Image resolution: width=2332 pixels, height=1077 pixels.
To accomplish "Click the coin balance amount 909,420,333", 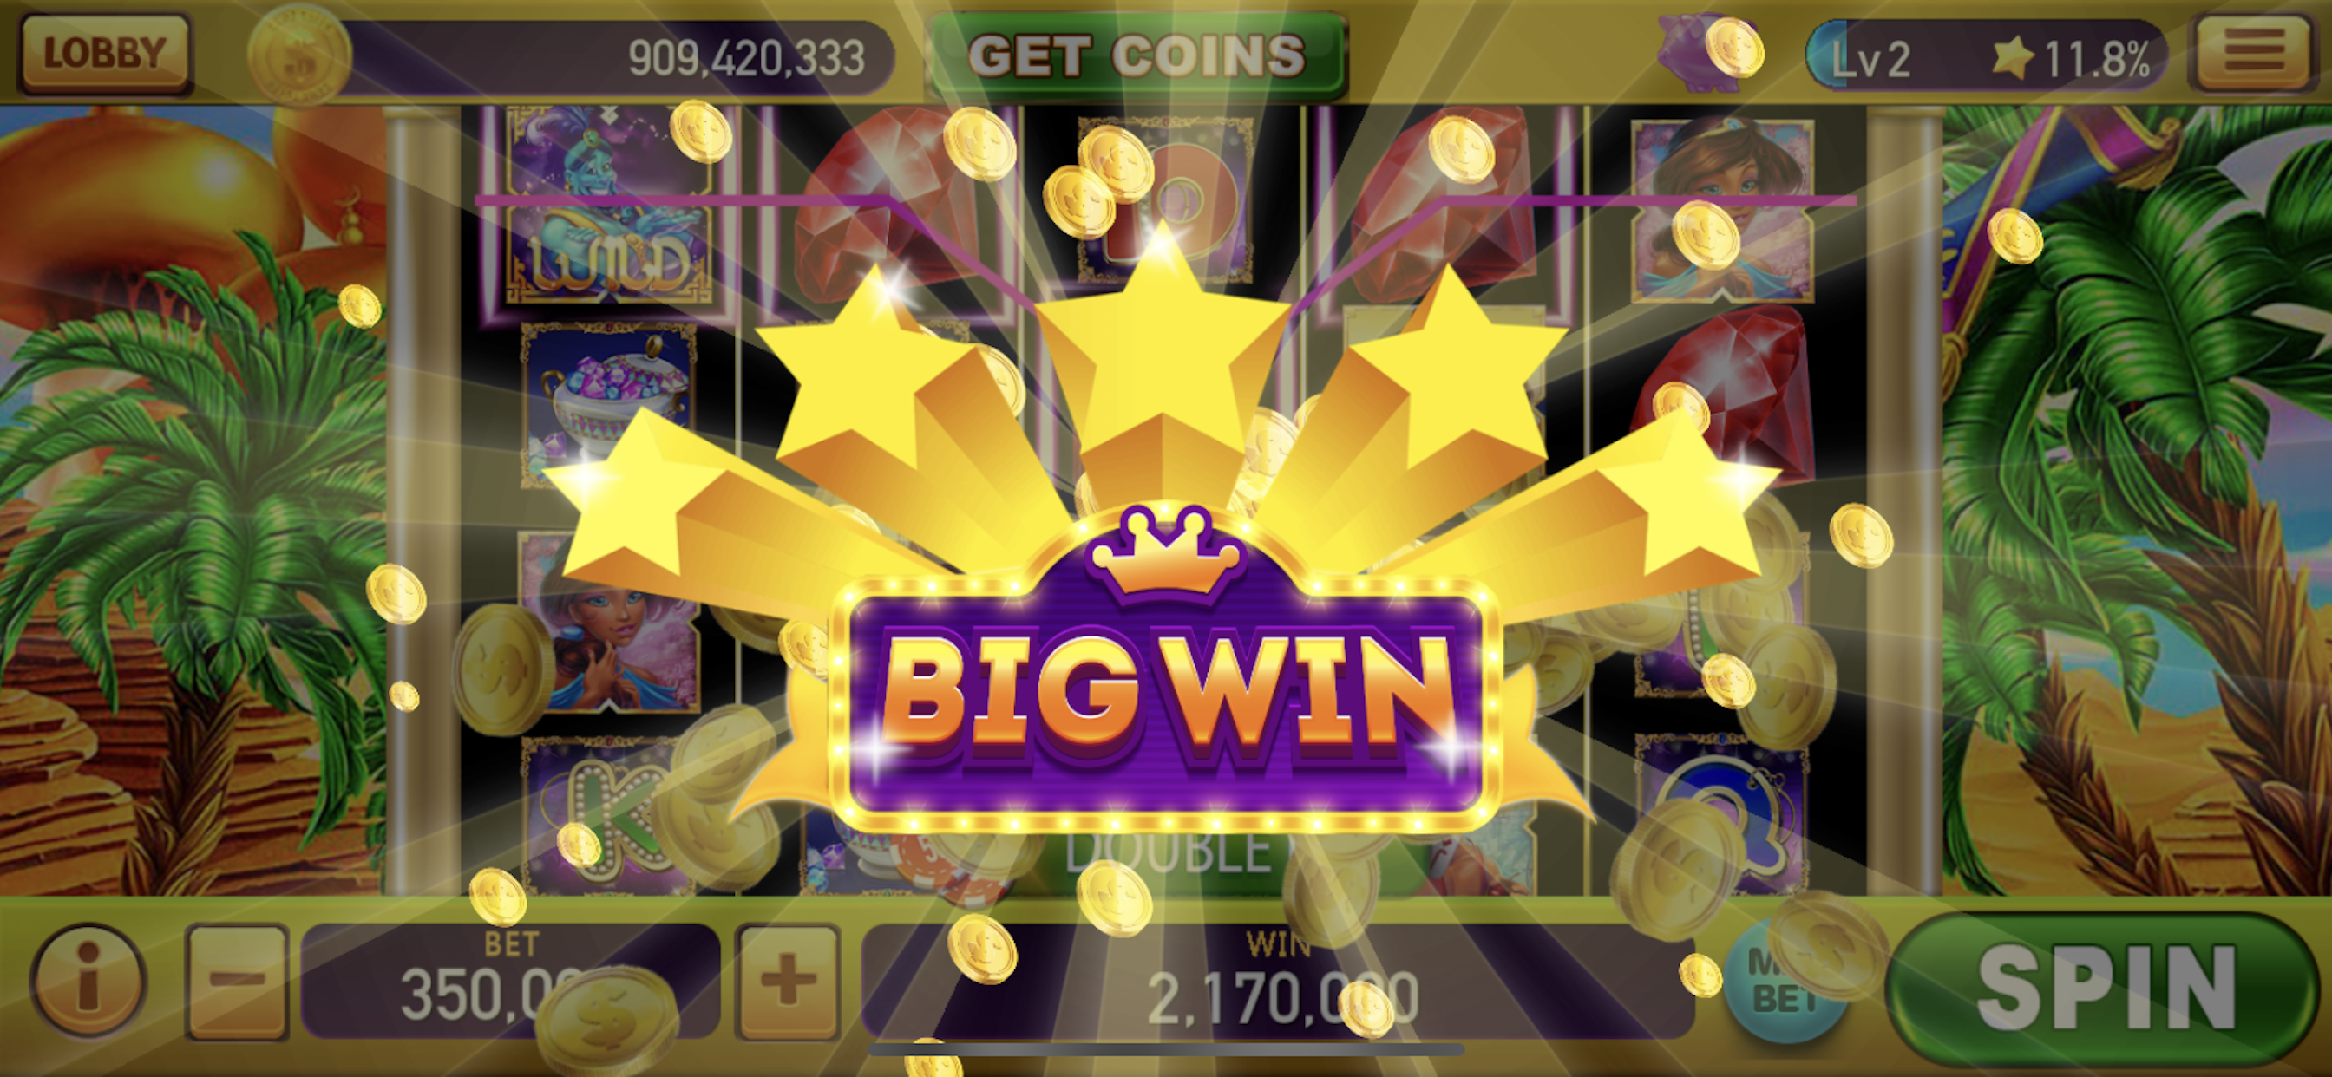I will pos(746,58).
